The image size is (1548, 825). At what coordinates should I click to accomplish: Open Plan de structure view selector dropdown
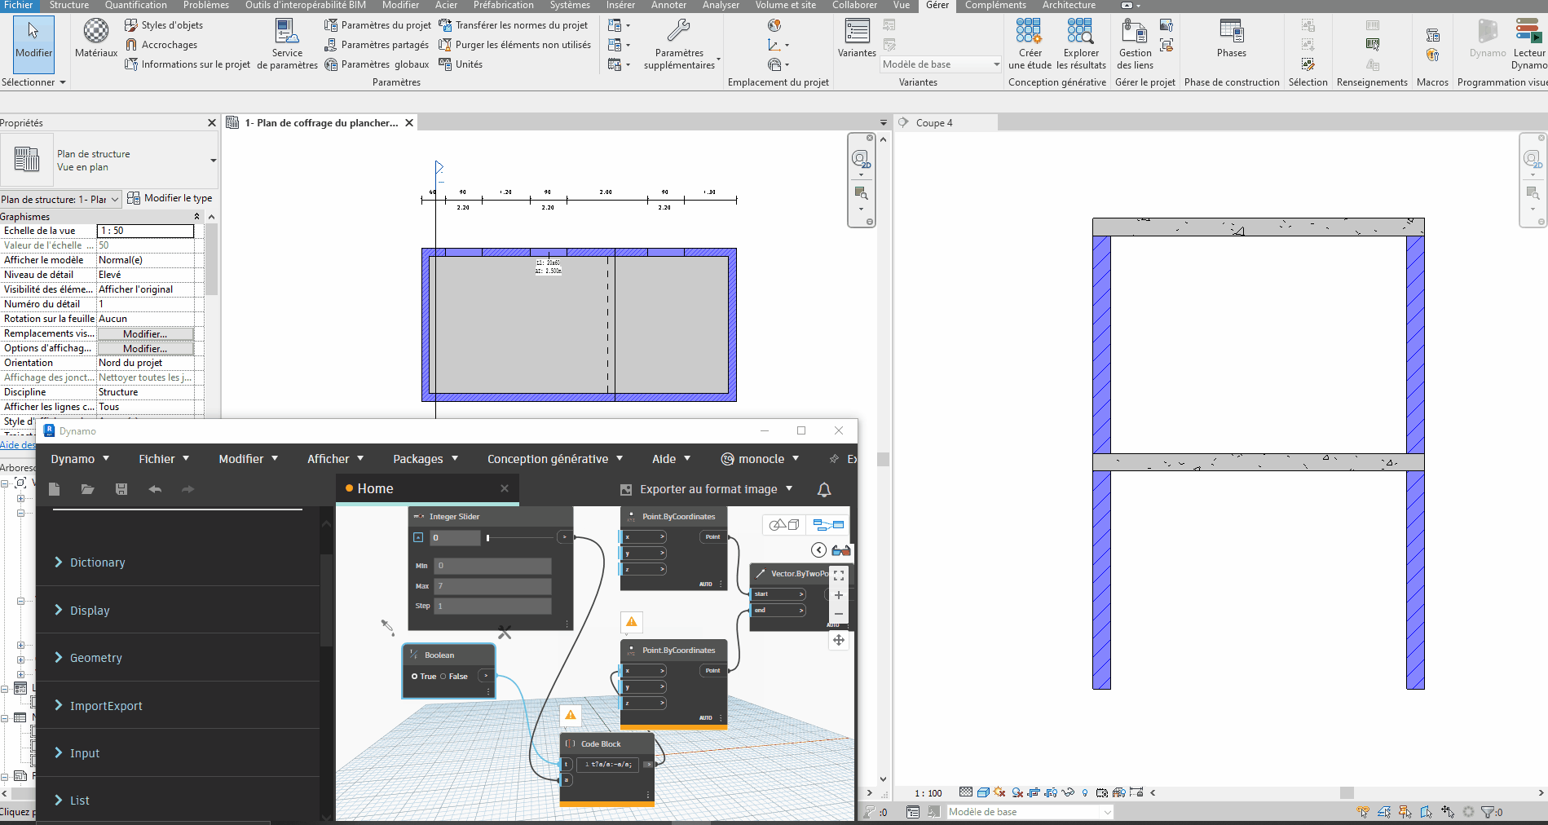click(x=60, y=200)
